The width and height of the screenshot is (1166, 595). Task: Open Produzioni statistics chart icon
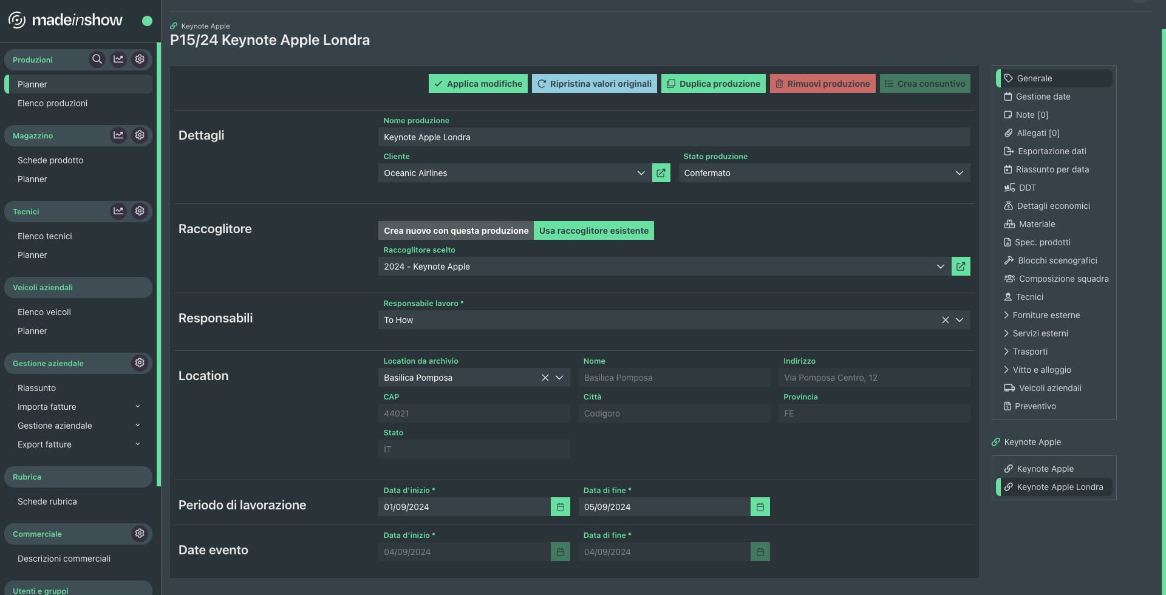click(x=118, y=59)
